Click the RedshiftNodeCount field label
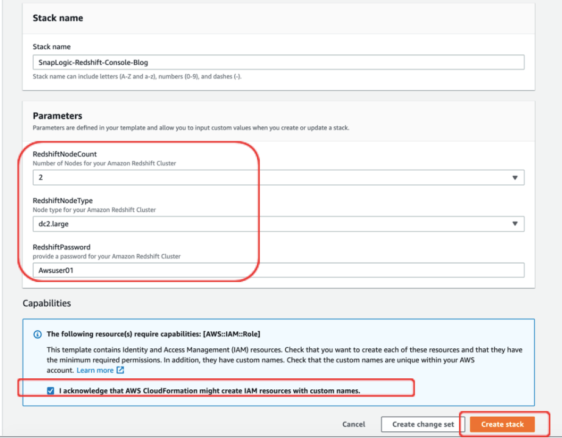The width and height of the screenshot is (562, 438). [x=65, y=154]
